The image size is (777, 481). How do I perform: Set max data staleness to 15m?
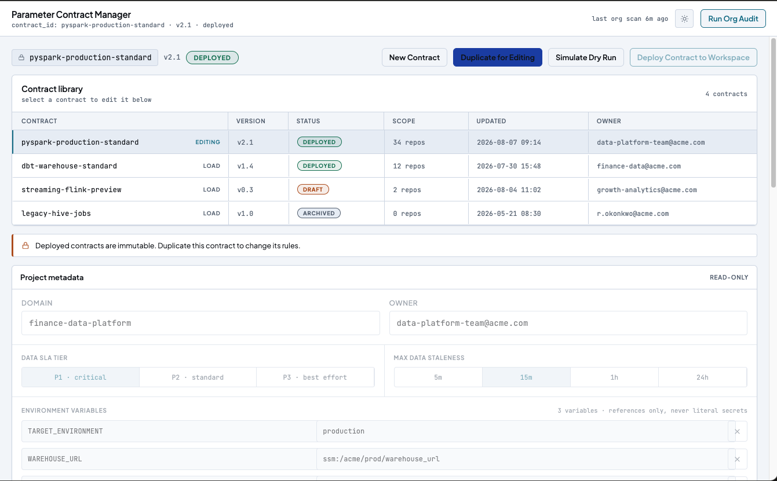coord(526,377)
